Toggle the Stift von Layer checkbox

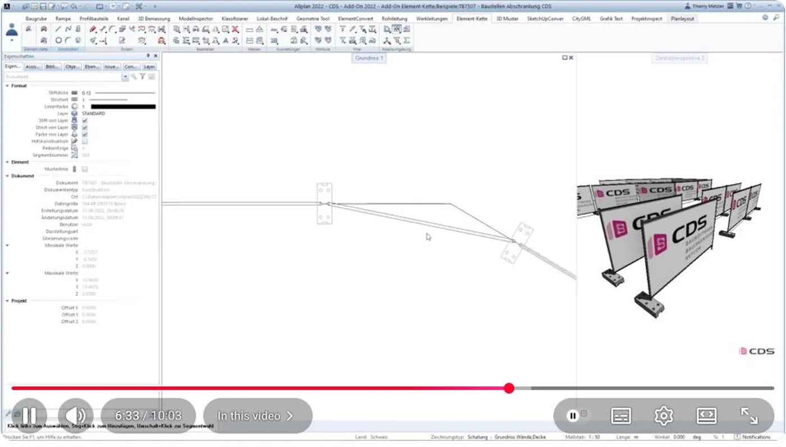[x=85, y=121]
